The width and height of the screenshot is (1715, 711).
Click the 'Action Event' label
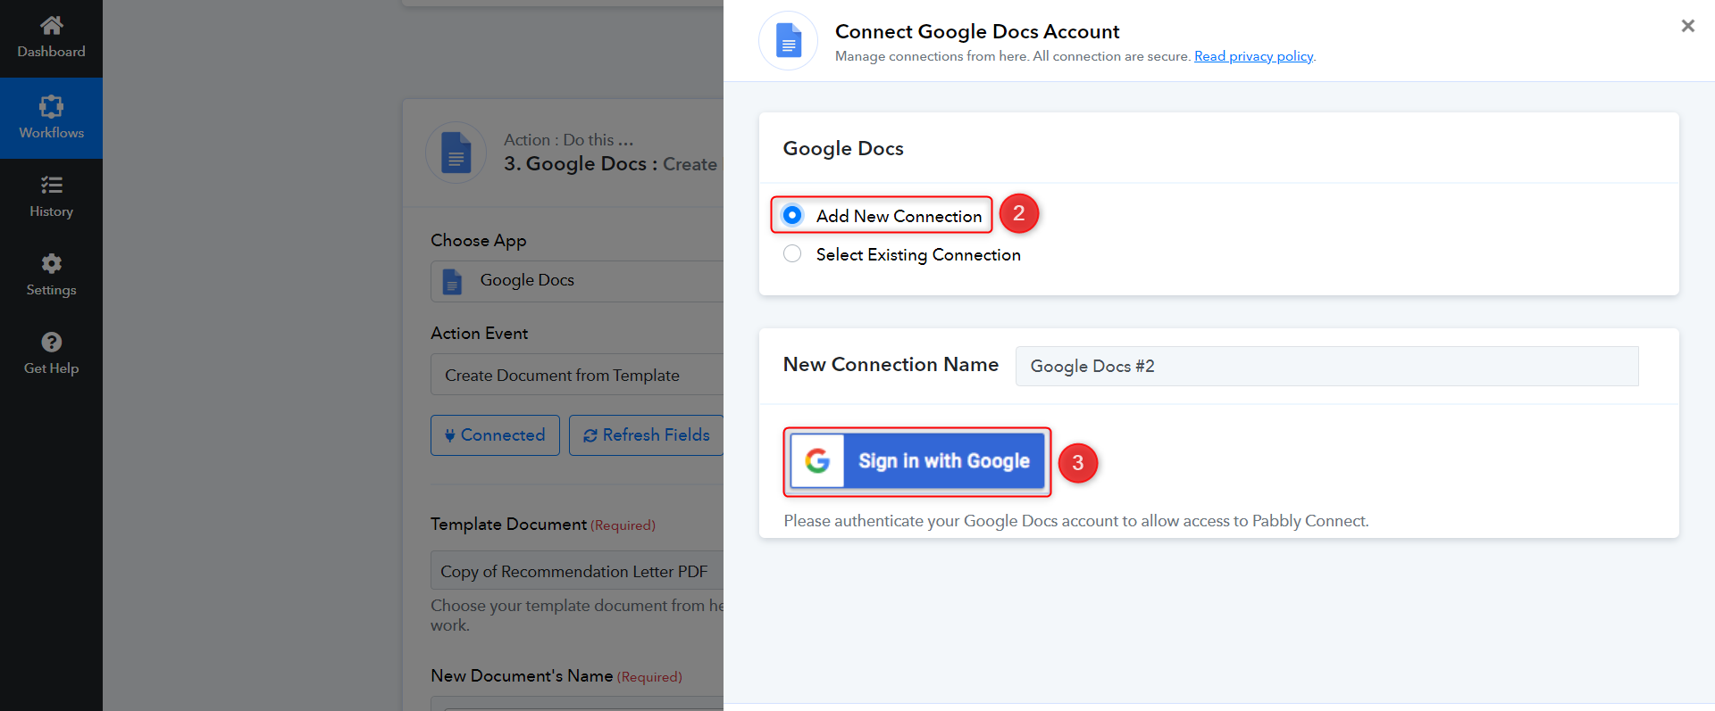point(480,333)
